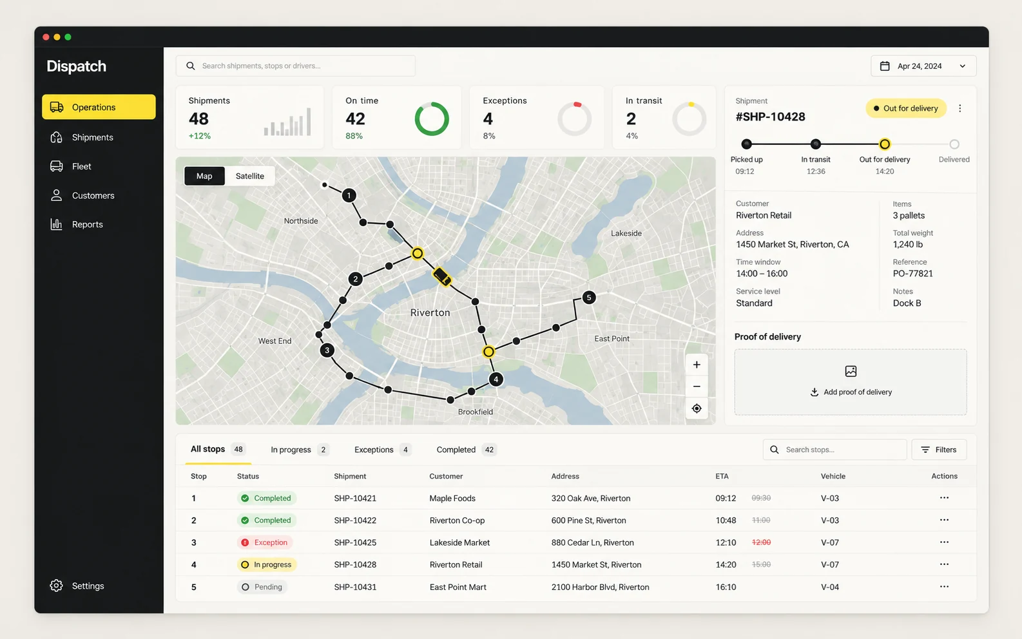Open Settings gear icon
The height and width of the screenshot is (639, 1022).
(x=57, y=586)
